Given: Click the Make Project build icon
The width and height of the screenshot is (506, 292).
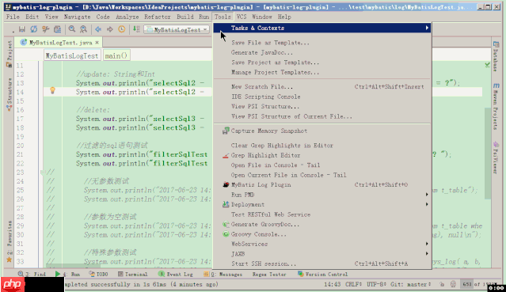Looking at the screenshot, I should (x=136, y=29).
